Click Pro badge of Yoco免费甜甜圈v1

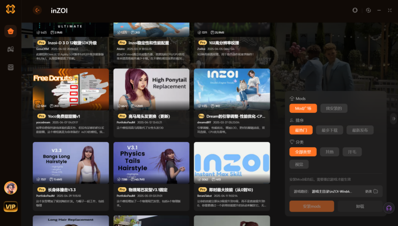click(x=41, y=116)
